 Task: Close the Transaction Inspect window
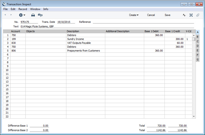(x=199, y=4)
